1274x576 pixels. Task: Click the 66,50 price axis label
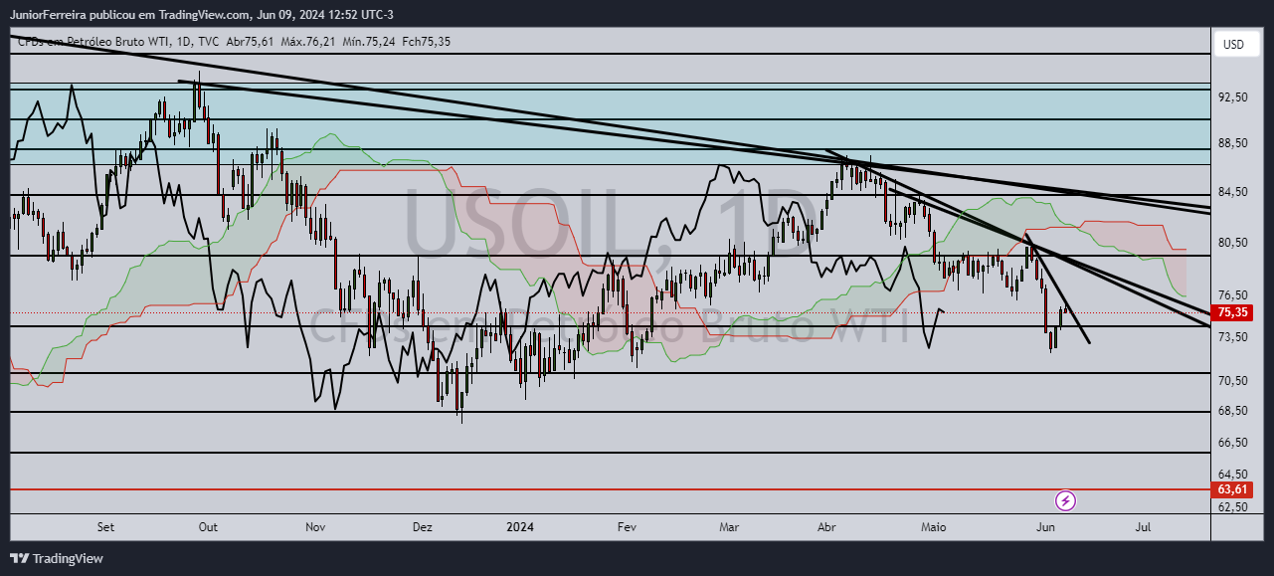1233,442
